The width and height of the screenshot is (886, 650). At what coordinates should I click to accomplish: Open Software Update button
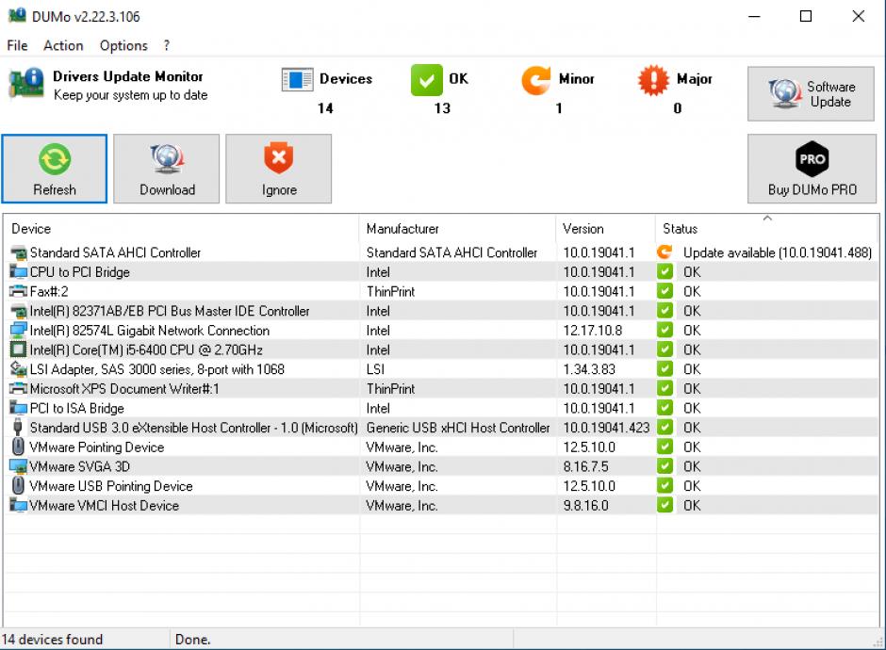click(x=811, y=94)
